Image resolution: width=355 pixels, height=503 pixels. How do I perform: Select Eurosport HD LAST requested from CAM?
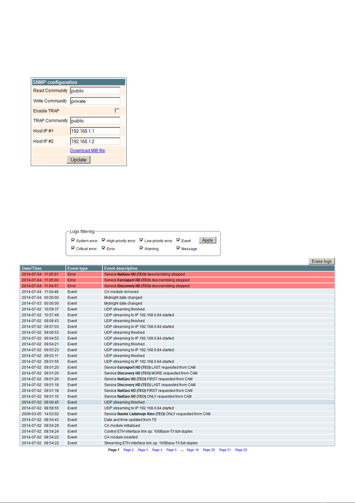pos(177,367)
